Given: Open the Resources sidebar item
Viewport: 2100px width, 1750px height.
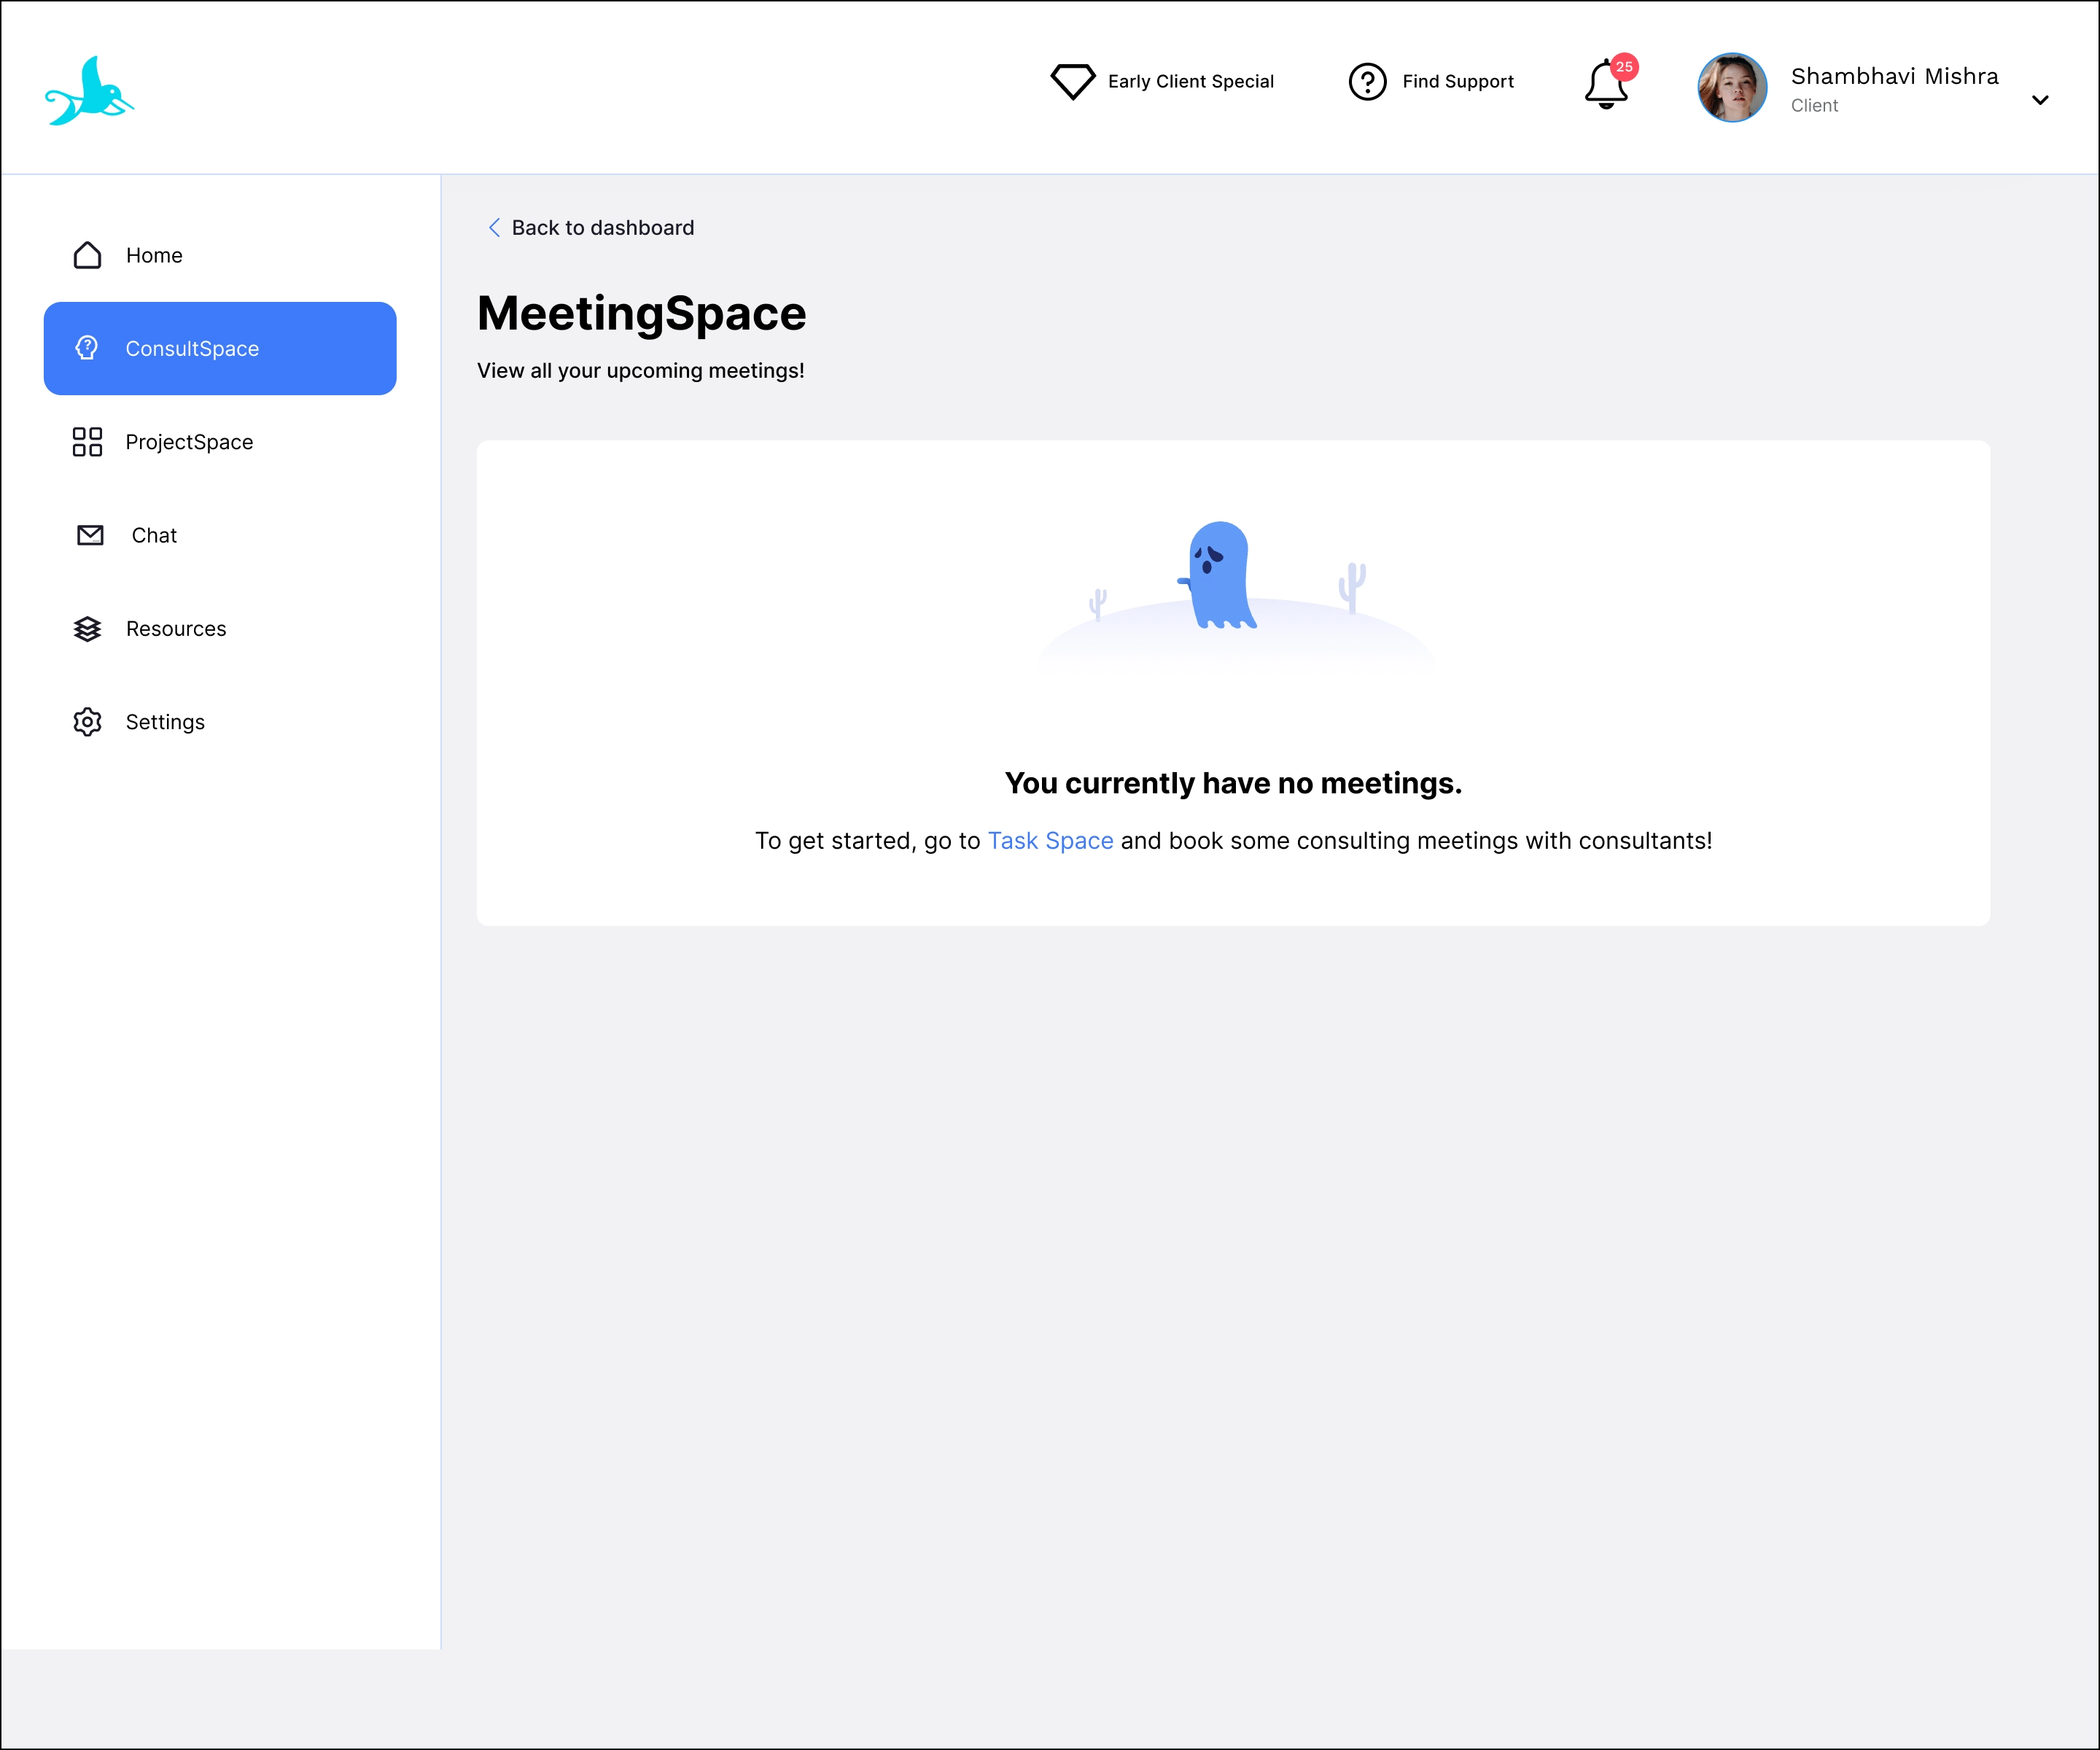Looking at the screenshot, I should coord(176,628).
